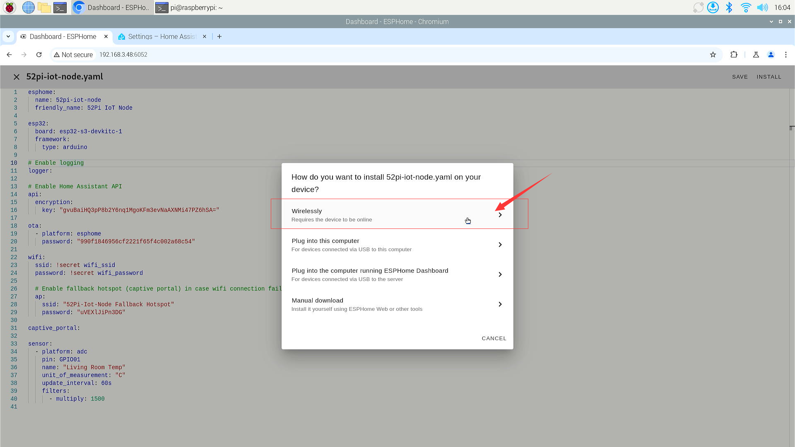The width and height of the screenshot is (795, 447).
Task: Choose the Wirelessly install option
Action: [397, 215]
